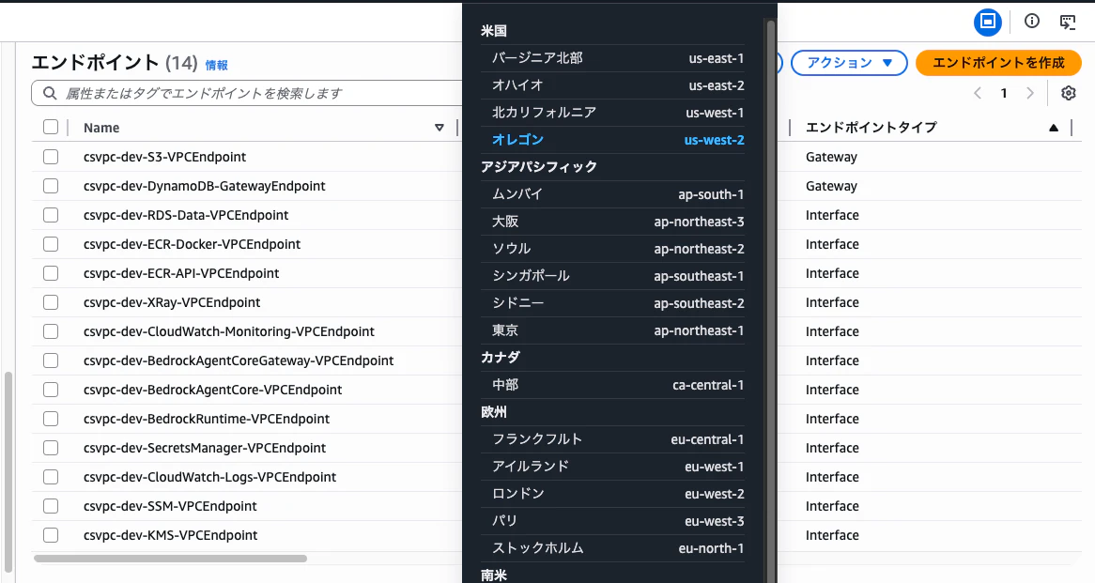This screenshot has width=1095, height=583.
Task: Open the 情報 link beside the heading
Action: tap(217, 65)
